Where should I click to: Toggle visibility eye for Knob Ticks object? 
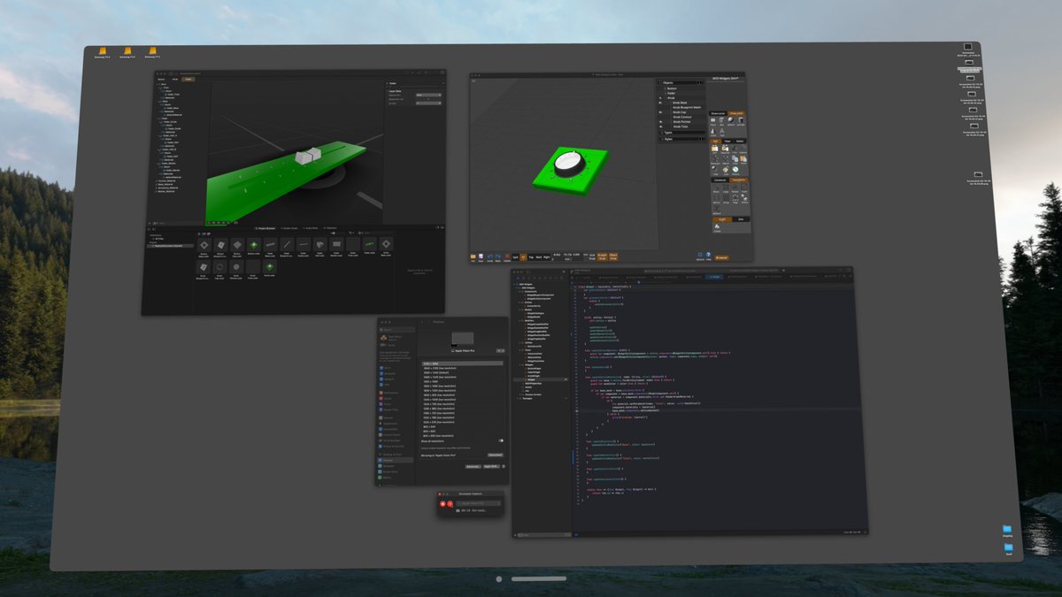point(660,126)
